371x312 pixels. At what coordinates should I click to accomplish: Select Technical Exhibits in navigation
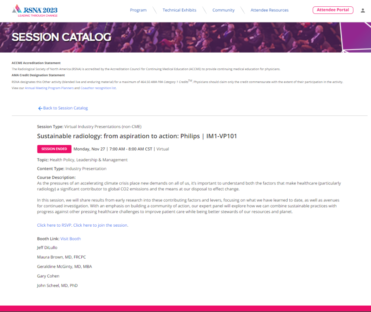click(x=179, y=10)
